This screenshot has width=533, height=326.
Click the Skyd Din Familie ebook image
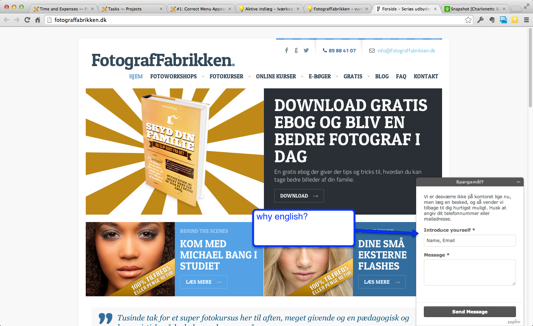coord(175,150)
